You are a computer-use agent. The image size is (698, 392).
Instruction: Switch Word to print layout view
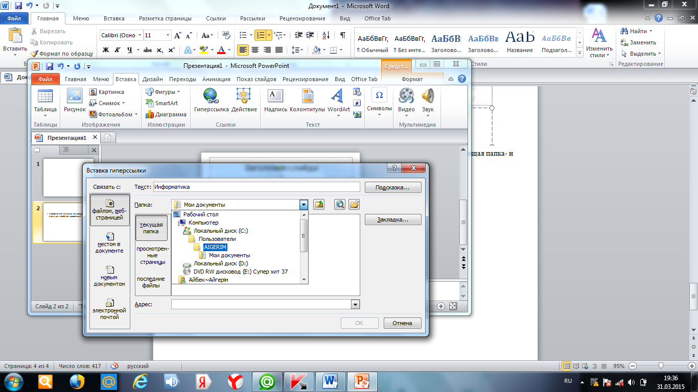point(566,366)
